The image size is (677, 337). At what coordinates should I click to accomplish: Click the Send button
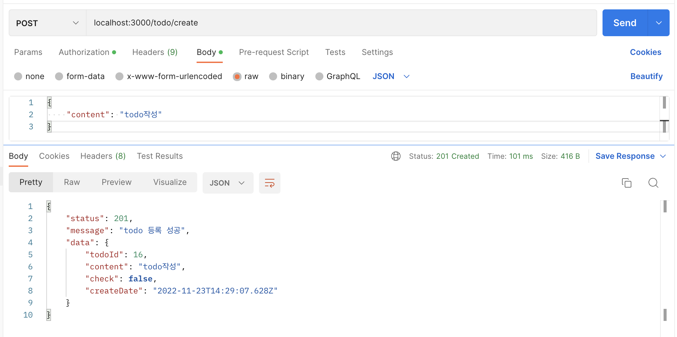pyautogui.click(x=624, y=23)
